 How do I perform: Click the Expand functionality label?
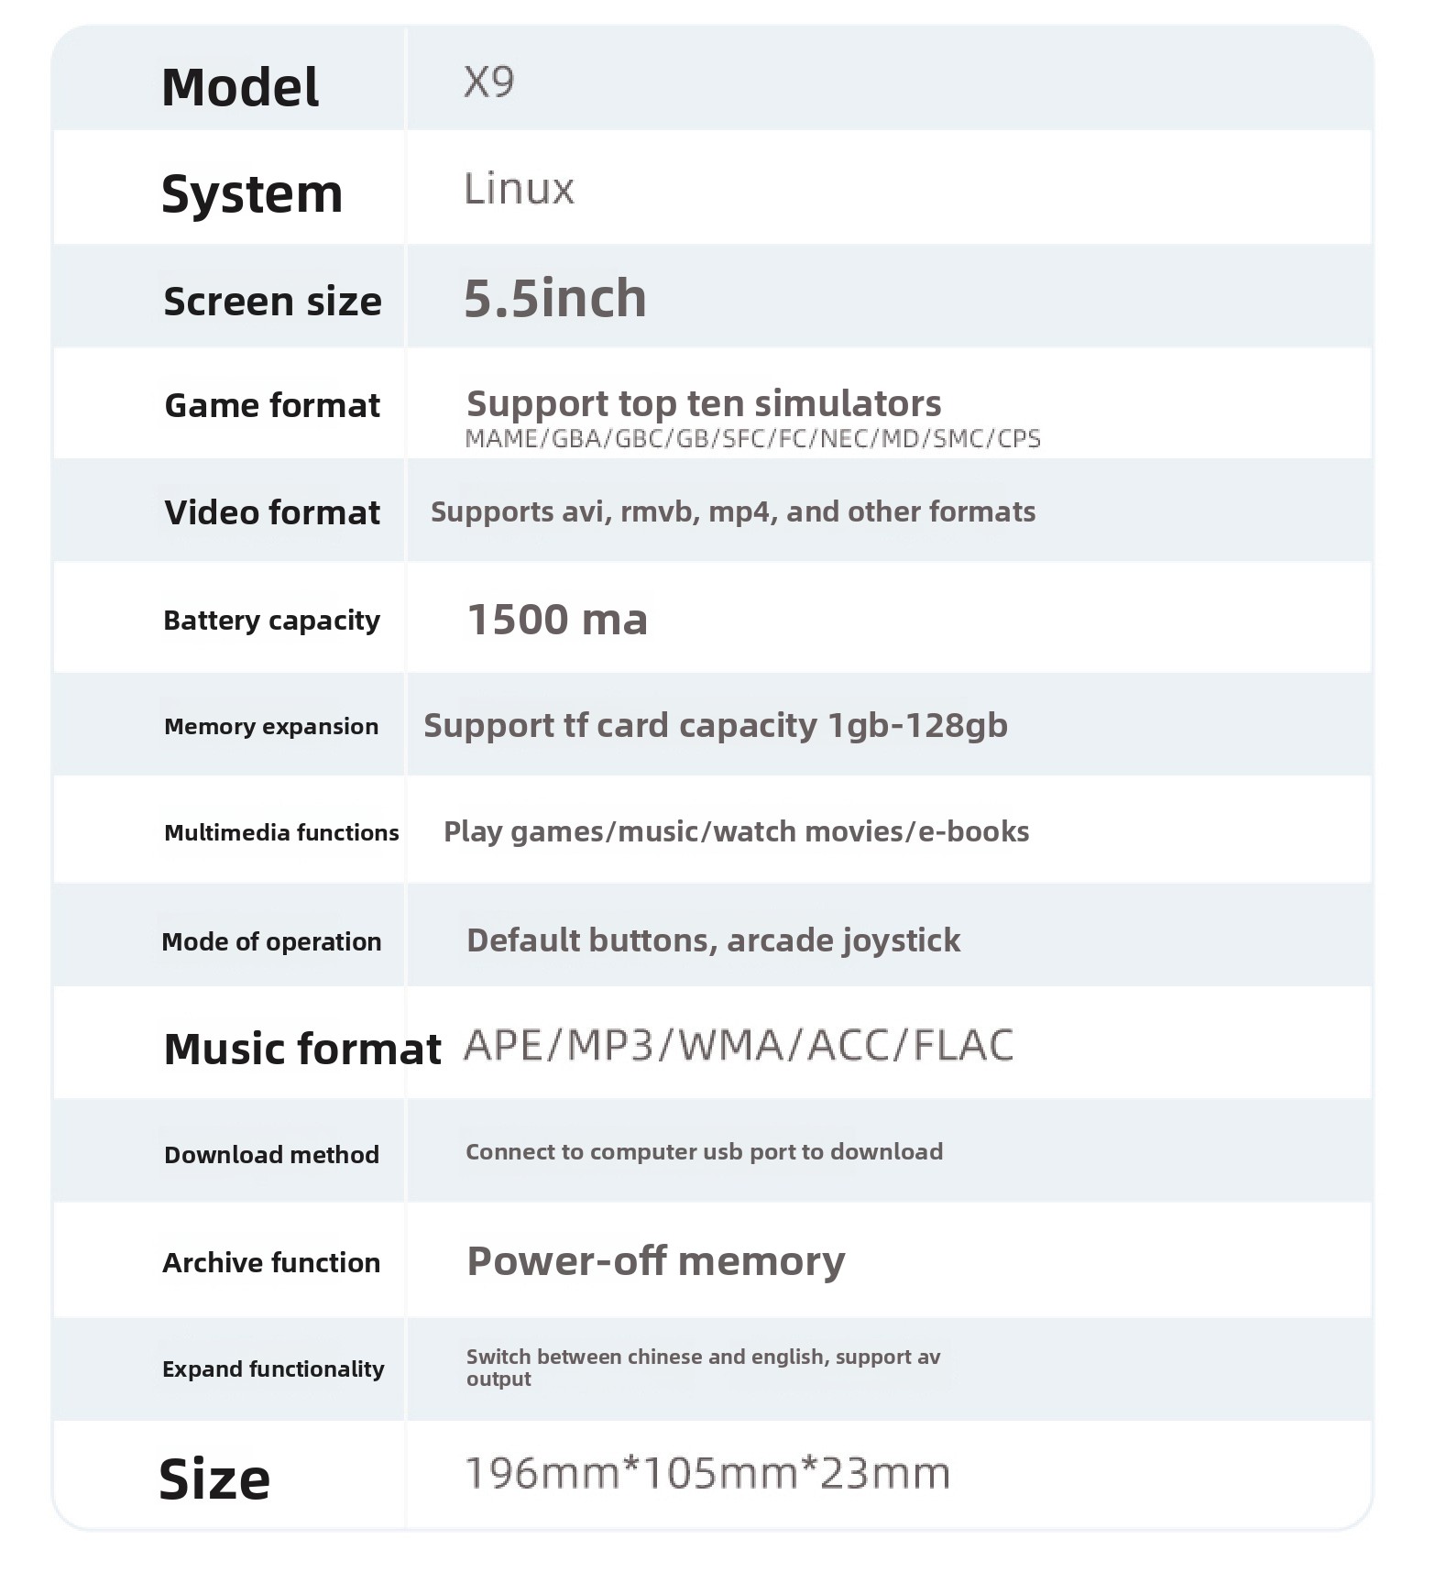click(x=273, y=1369)
